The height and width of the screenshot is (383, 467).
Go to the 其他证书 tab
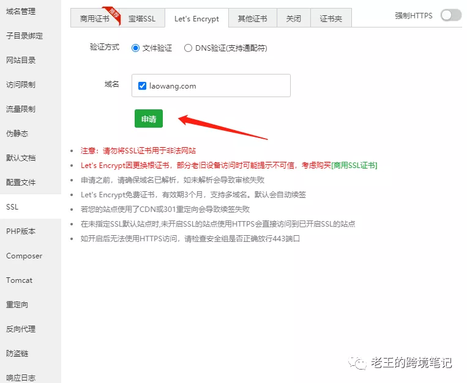click(252, 19)
